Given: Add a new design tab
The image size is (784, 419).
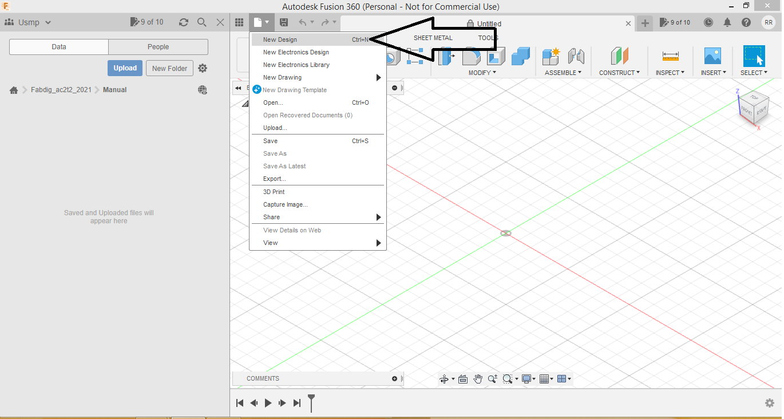Looking at the screenshot, I should click(x=645, y=23).
